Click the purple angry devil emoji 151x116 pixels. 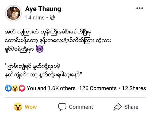(x=40, y=49)
